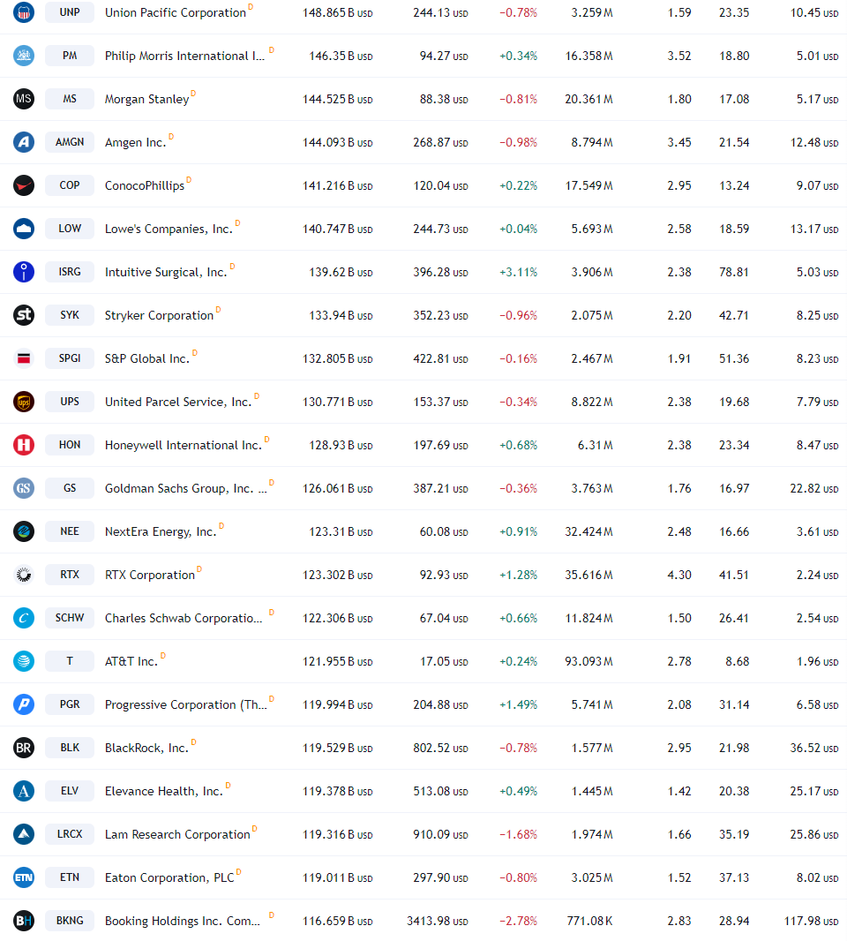This screenshot has height=941, width=847.
Task: Click the S&P Global logo icon
Action: pyautogui.click(x=24, y=358)
